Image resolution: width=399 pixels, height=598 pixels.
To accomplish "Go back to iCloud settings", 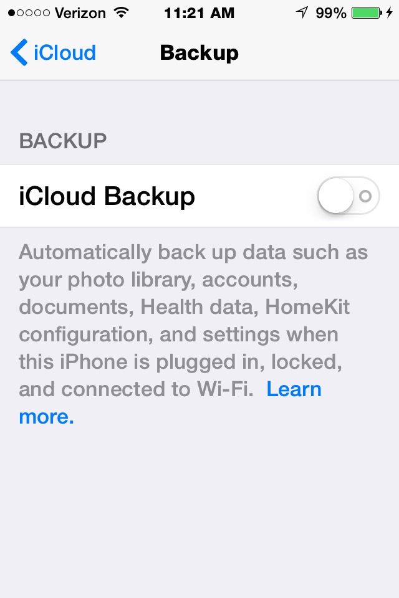I will (53, 52).
